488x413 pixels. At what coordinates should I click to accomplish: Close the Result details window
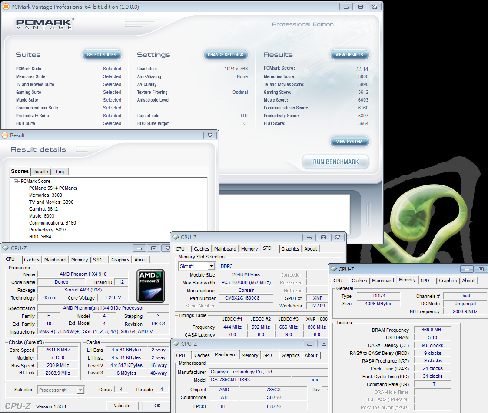tap(210, 135)
